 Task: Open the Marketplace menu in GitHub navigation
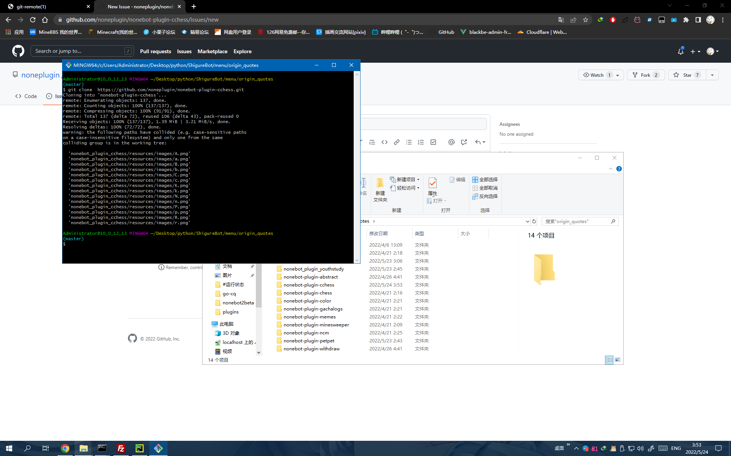[212, 51]
